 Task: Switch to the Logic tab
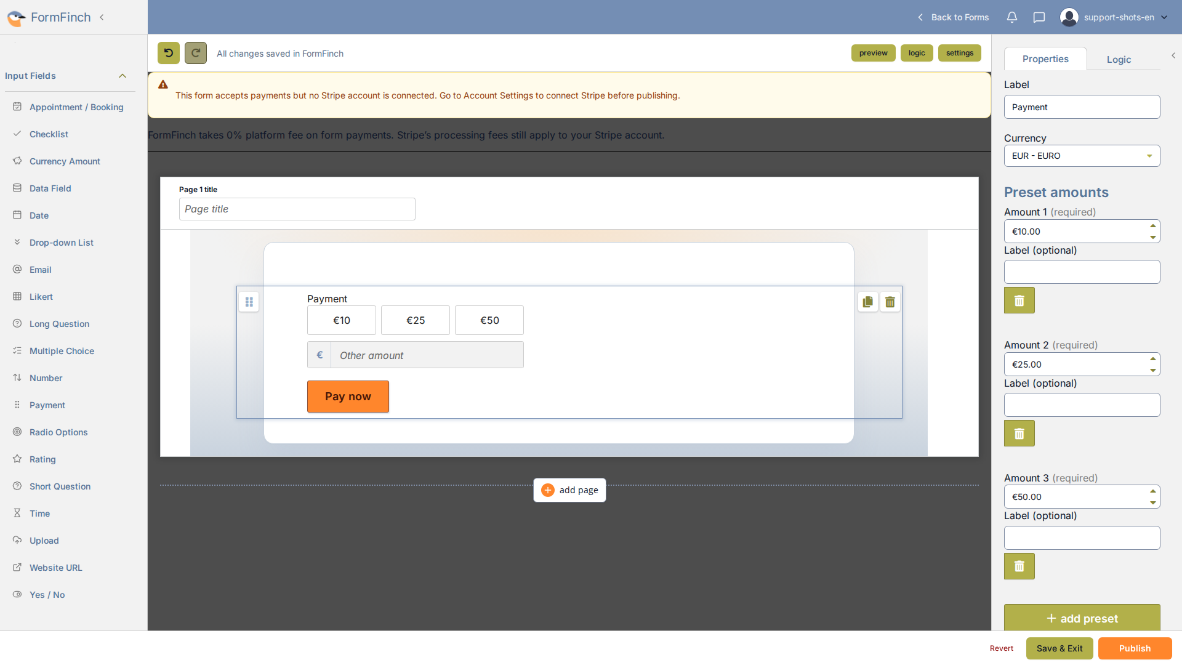pos(1119,60)
